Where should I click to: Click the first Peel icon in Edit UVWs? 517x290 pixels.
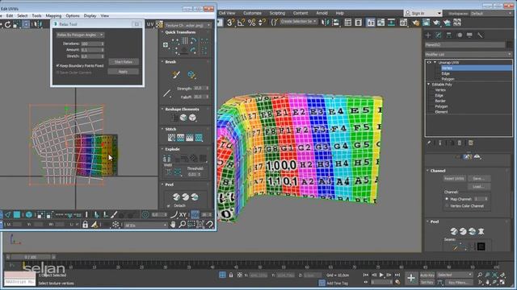pos(176,197)
